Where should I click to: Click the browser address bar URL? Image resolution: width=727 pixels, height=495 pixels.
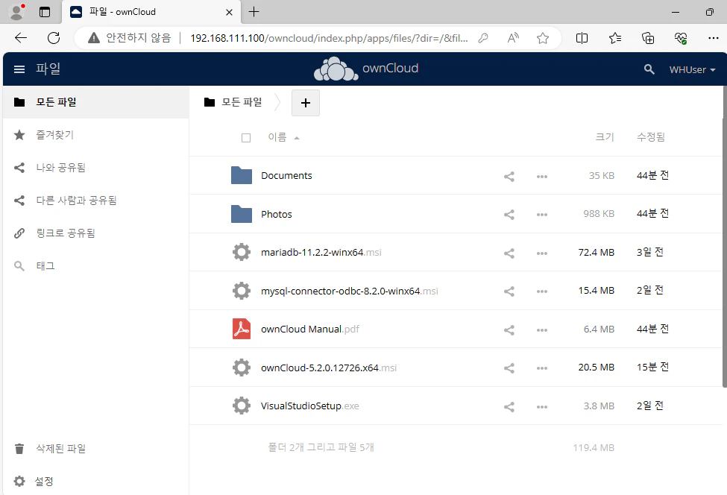coord(329,38)
